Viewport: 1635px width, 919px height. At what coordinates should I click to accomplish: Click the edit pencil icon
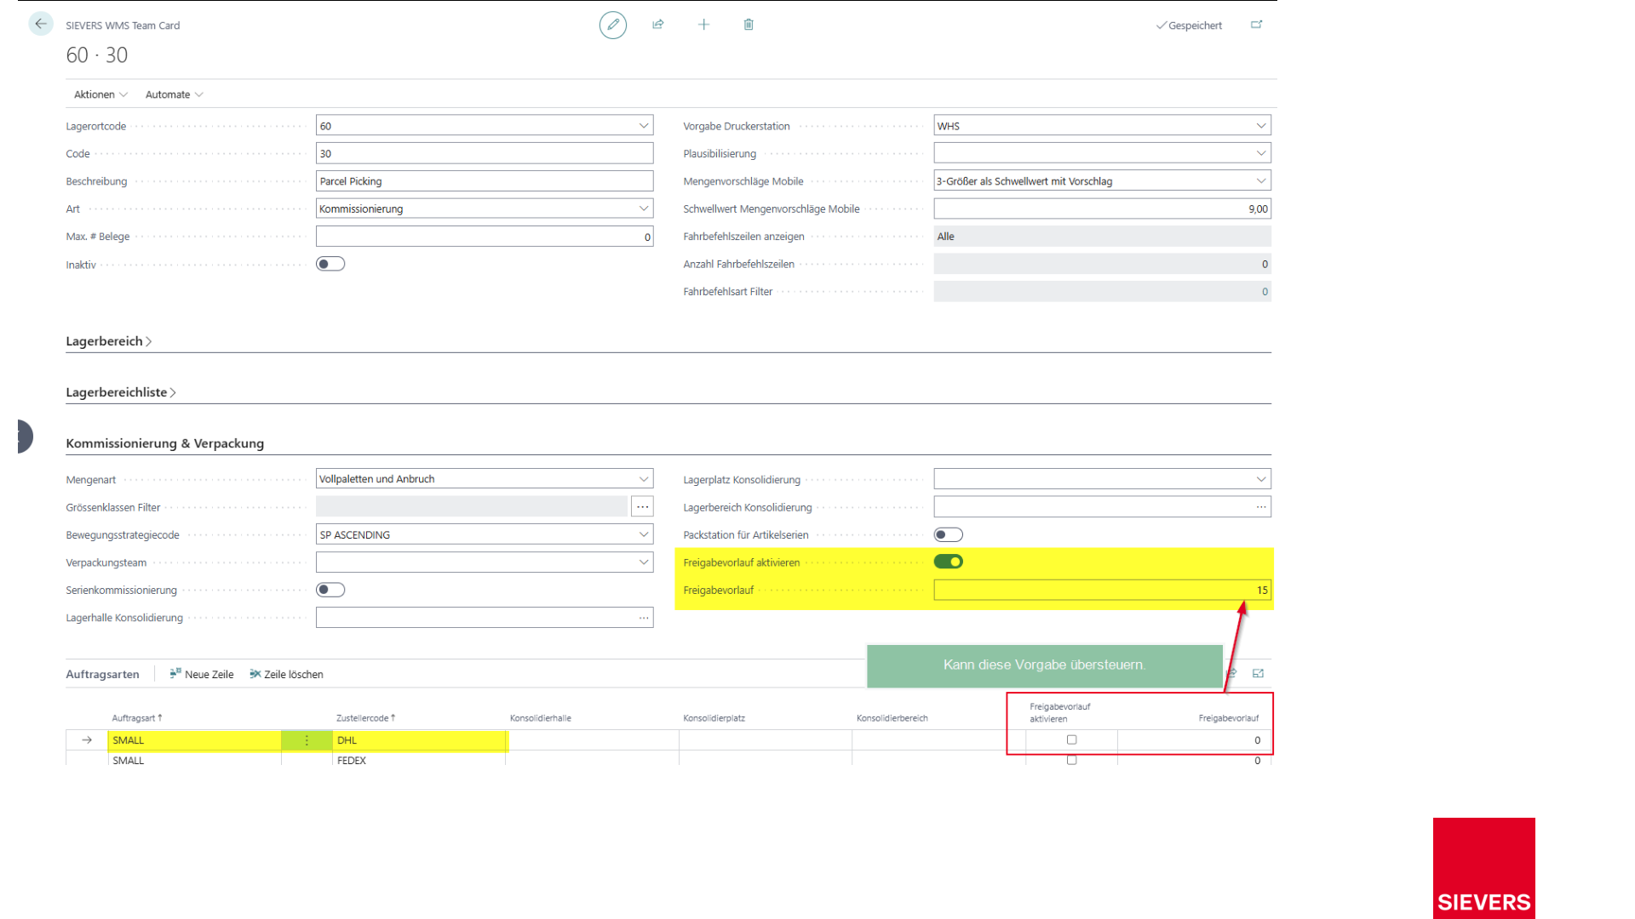[613, 25]
